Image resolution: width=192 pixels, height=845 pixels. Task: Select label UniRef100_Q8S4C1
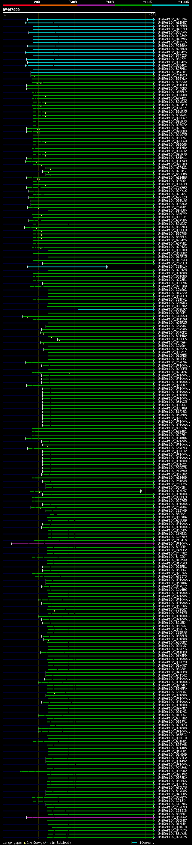click(x=172, y=66)
